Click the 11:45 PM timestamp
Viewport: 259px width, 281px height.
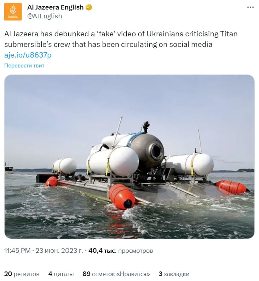(x=17, y=251)
